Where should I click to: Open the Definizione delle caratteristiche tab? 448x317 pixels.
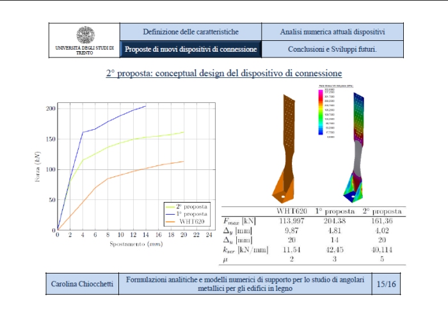191,31
